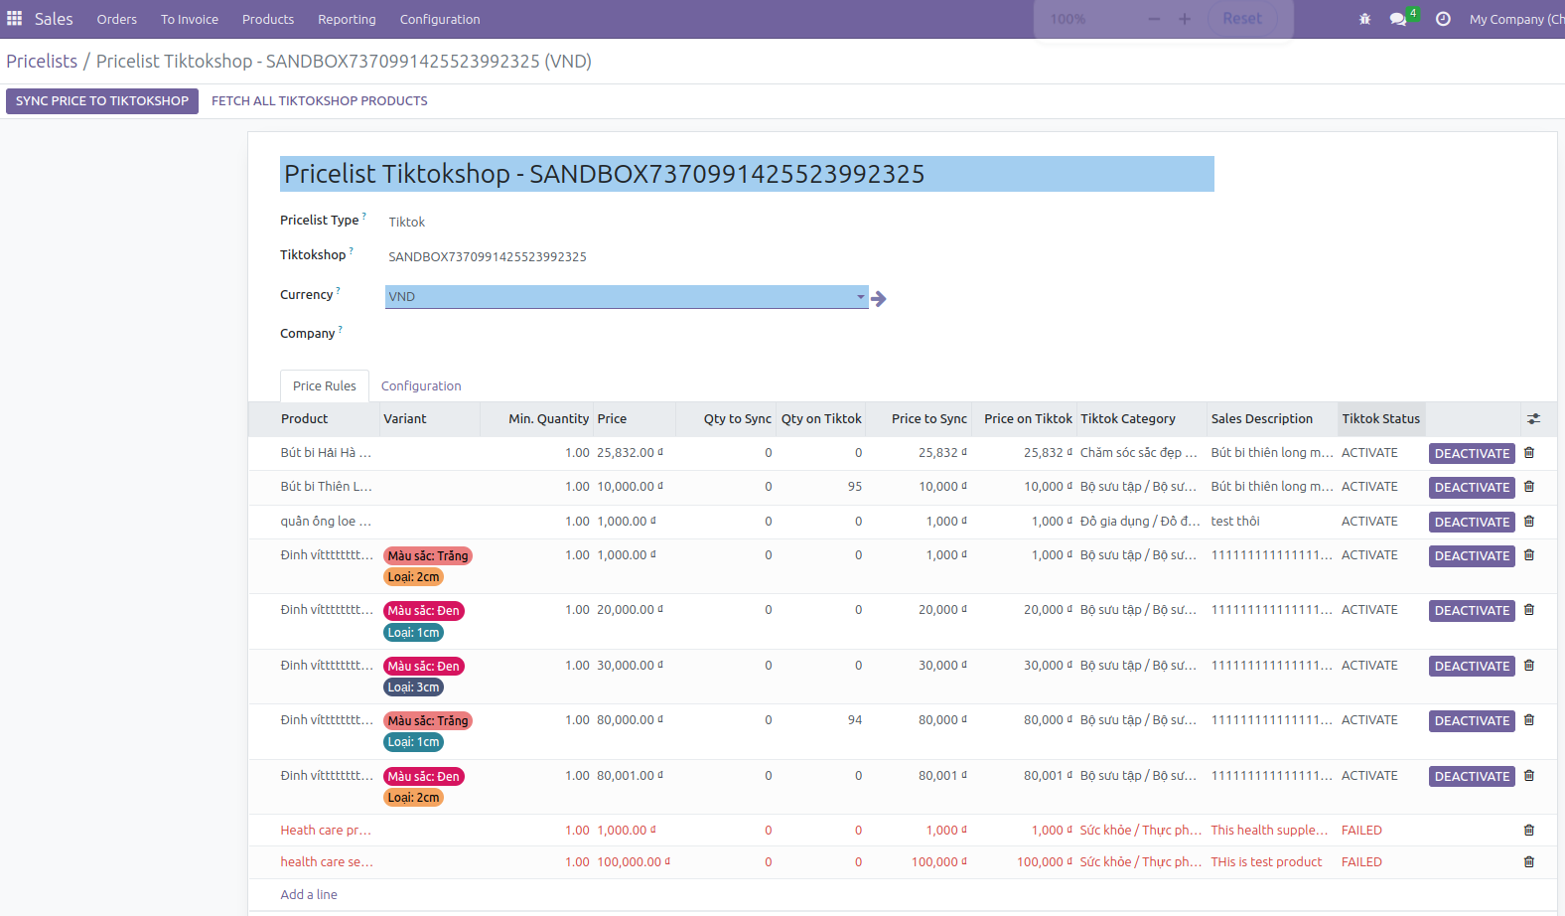Delete the quần ông loe row
The width and height of the screenshot is (1565, 916).
coord(1529,522)
